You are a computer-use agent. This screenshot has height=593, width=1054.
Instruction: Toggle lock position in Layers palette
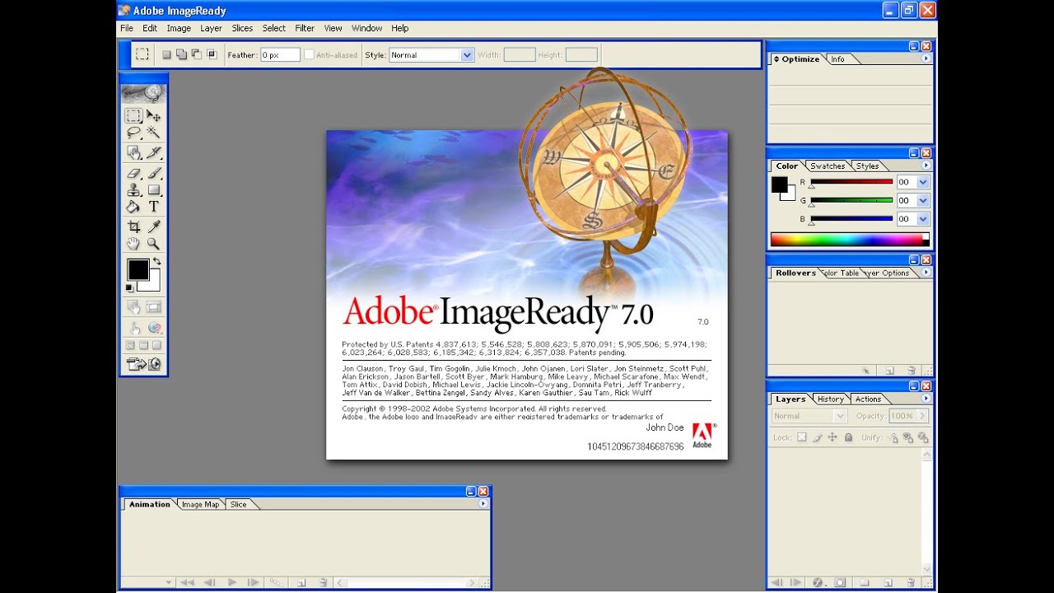point(832,437)
